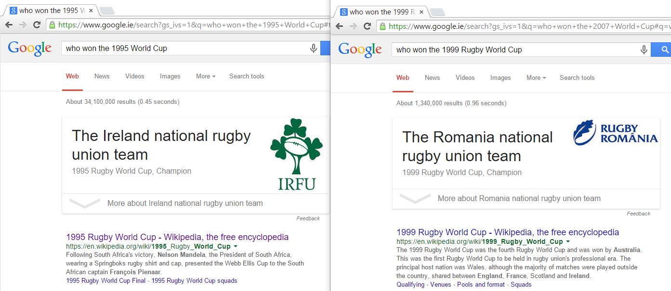Click 'About 1,340,000 results' text
The image size is (671, 291).
click(429, 103)
